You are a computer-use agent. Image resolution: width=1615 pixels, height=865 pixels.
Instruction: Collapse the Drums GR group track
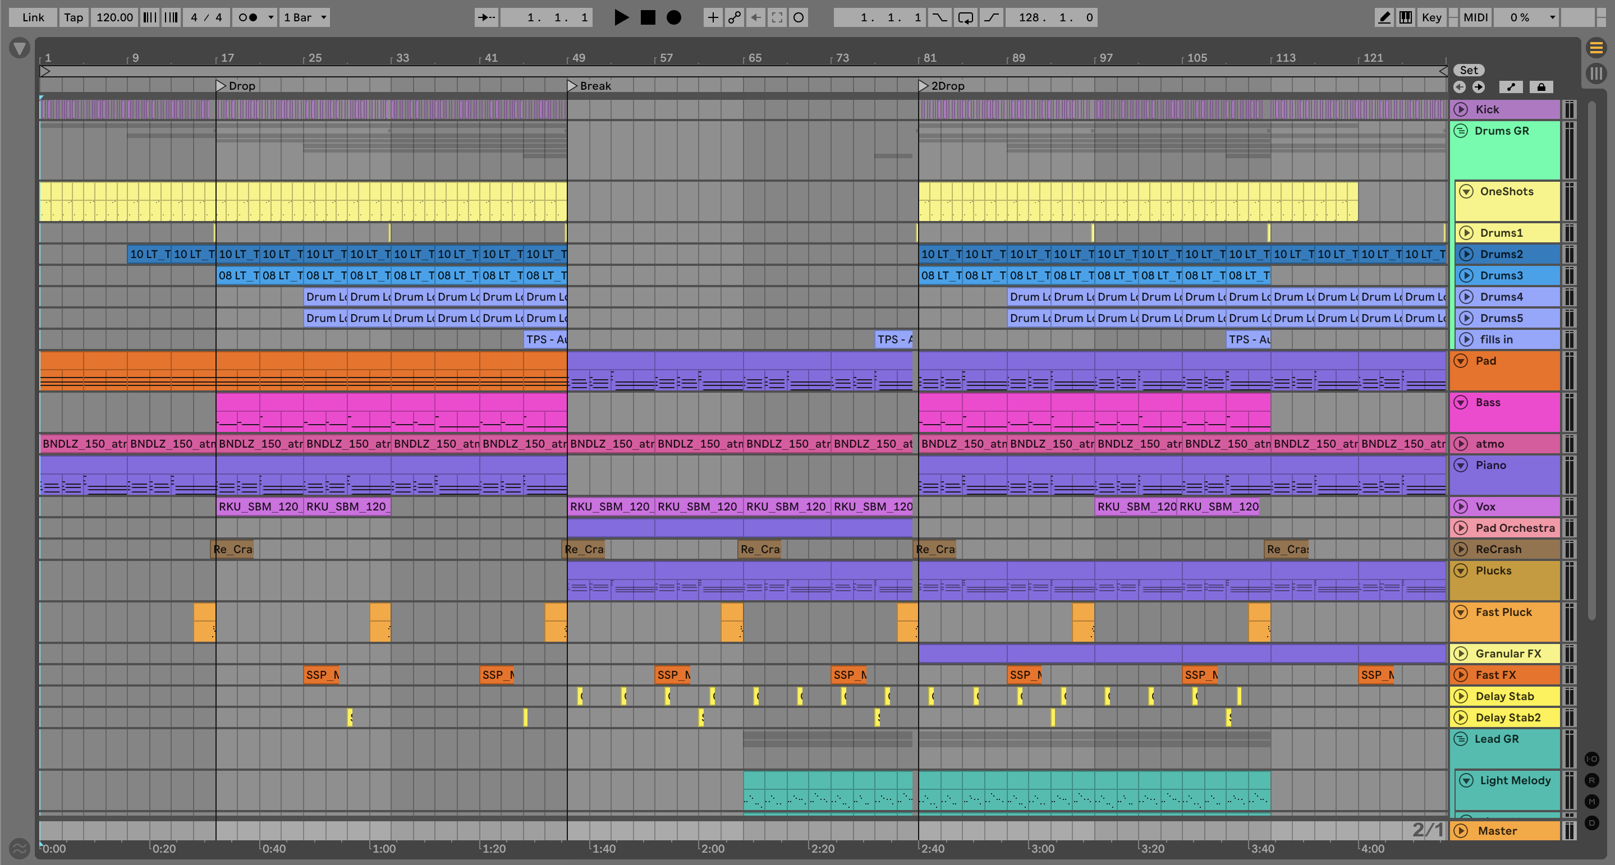(x=1461, y=131)
